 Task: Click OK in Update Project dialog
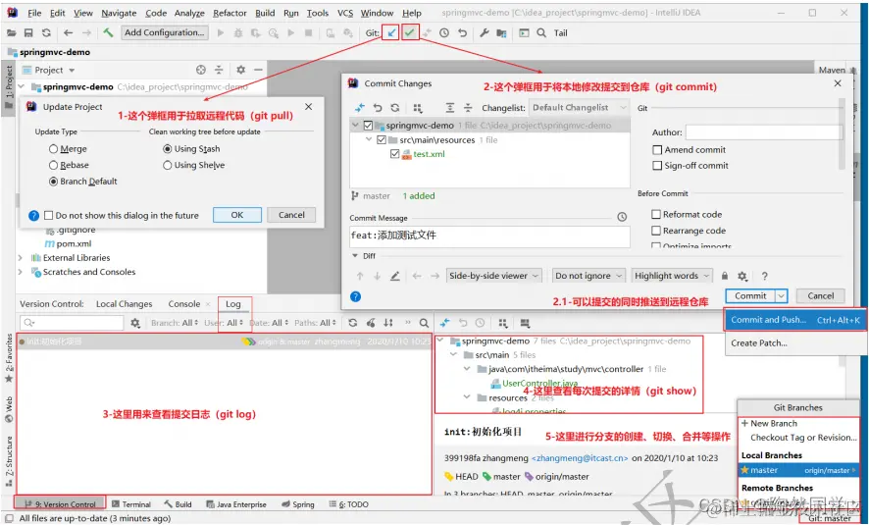click(237, 215)
